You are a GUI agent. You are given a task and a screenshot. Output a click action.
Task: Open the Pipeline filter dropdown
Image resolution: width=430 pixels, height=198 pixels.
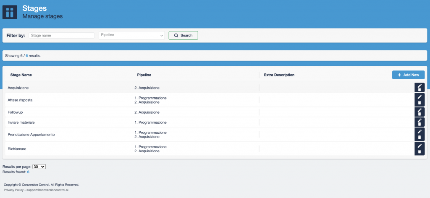point(131,36)
